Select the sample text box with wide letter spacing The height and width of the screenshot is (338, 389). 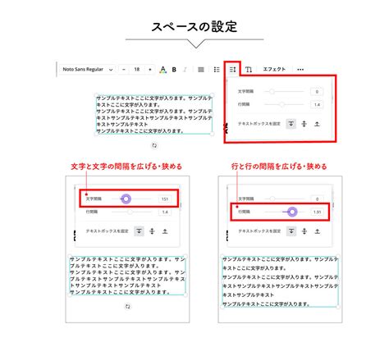(127, 276)
